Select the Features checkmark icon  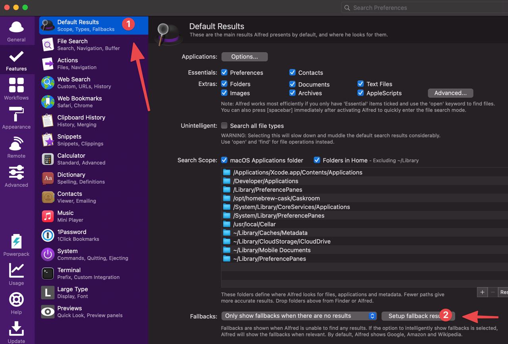[16, 57]
